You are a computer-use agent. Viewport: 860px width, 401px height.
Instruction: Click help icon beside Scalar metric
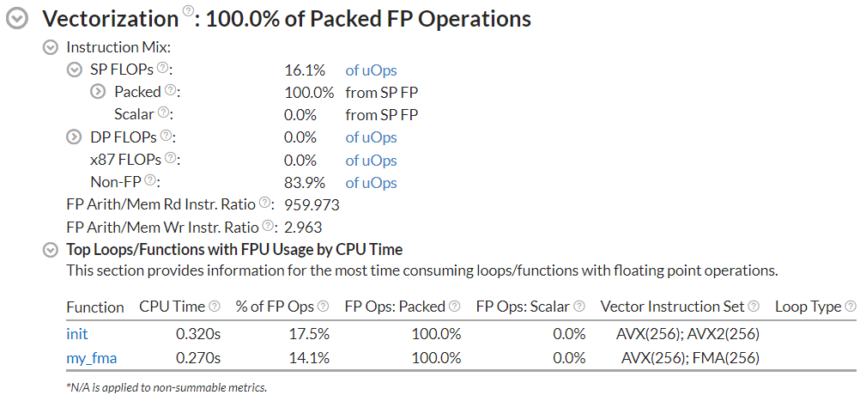tap(162, 112)
